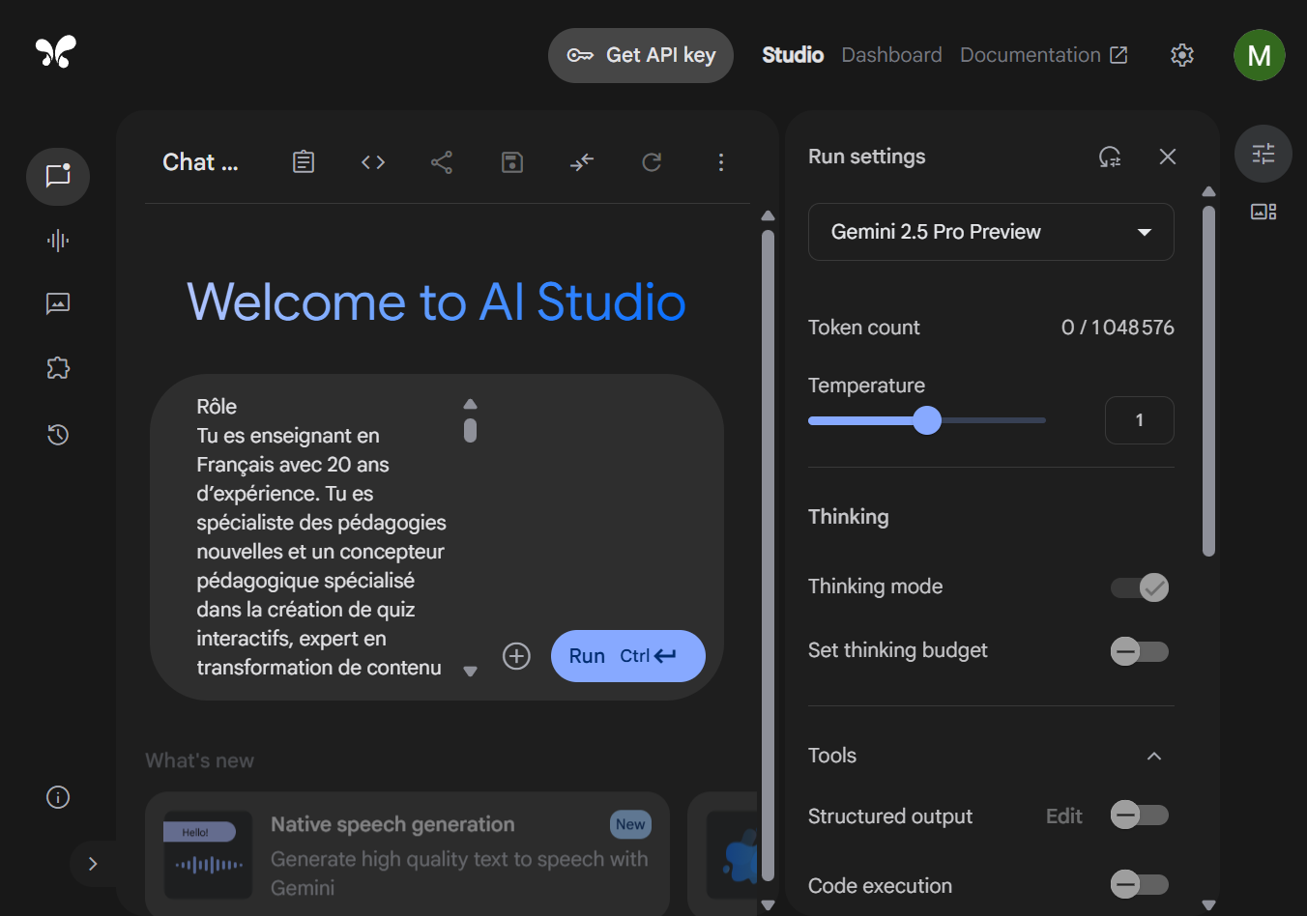The width and height of the screenshot is (1307, 916).
Task: Collapse the Tools section chevron
Action: (1154, 756)
